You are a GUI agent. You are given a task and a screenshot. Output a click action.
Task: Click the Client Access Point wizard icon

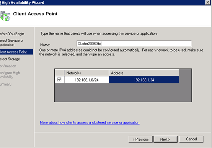[5, 16]
